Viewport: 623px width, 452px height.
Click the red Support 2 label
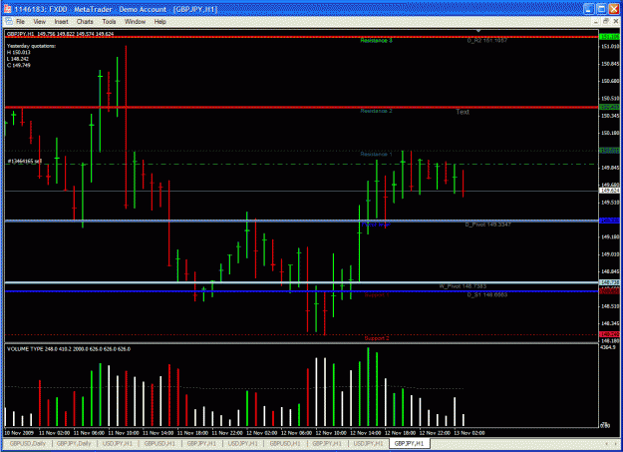377,338
